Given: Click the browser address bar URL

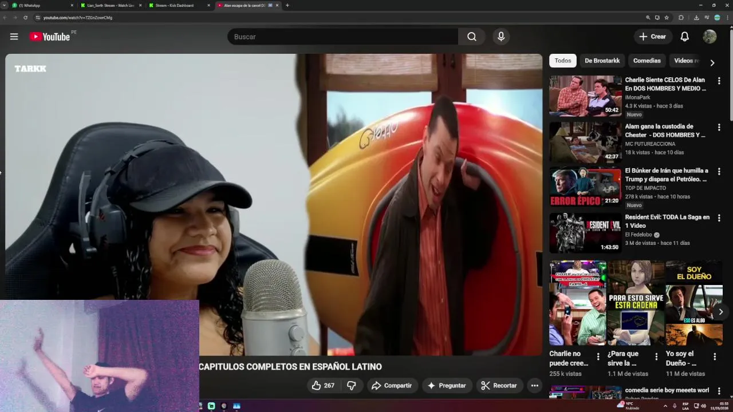Looking at the screenshot, I should (78, 18).
